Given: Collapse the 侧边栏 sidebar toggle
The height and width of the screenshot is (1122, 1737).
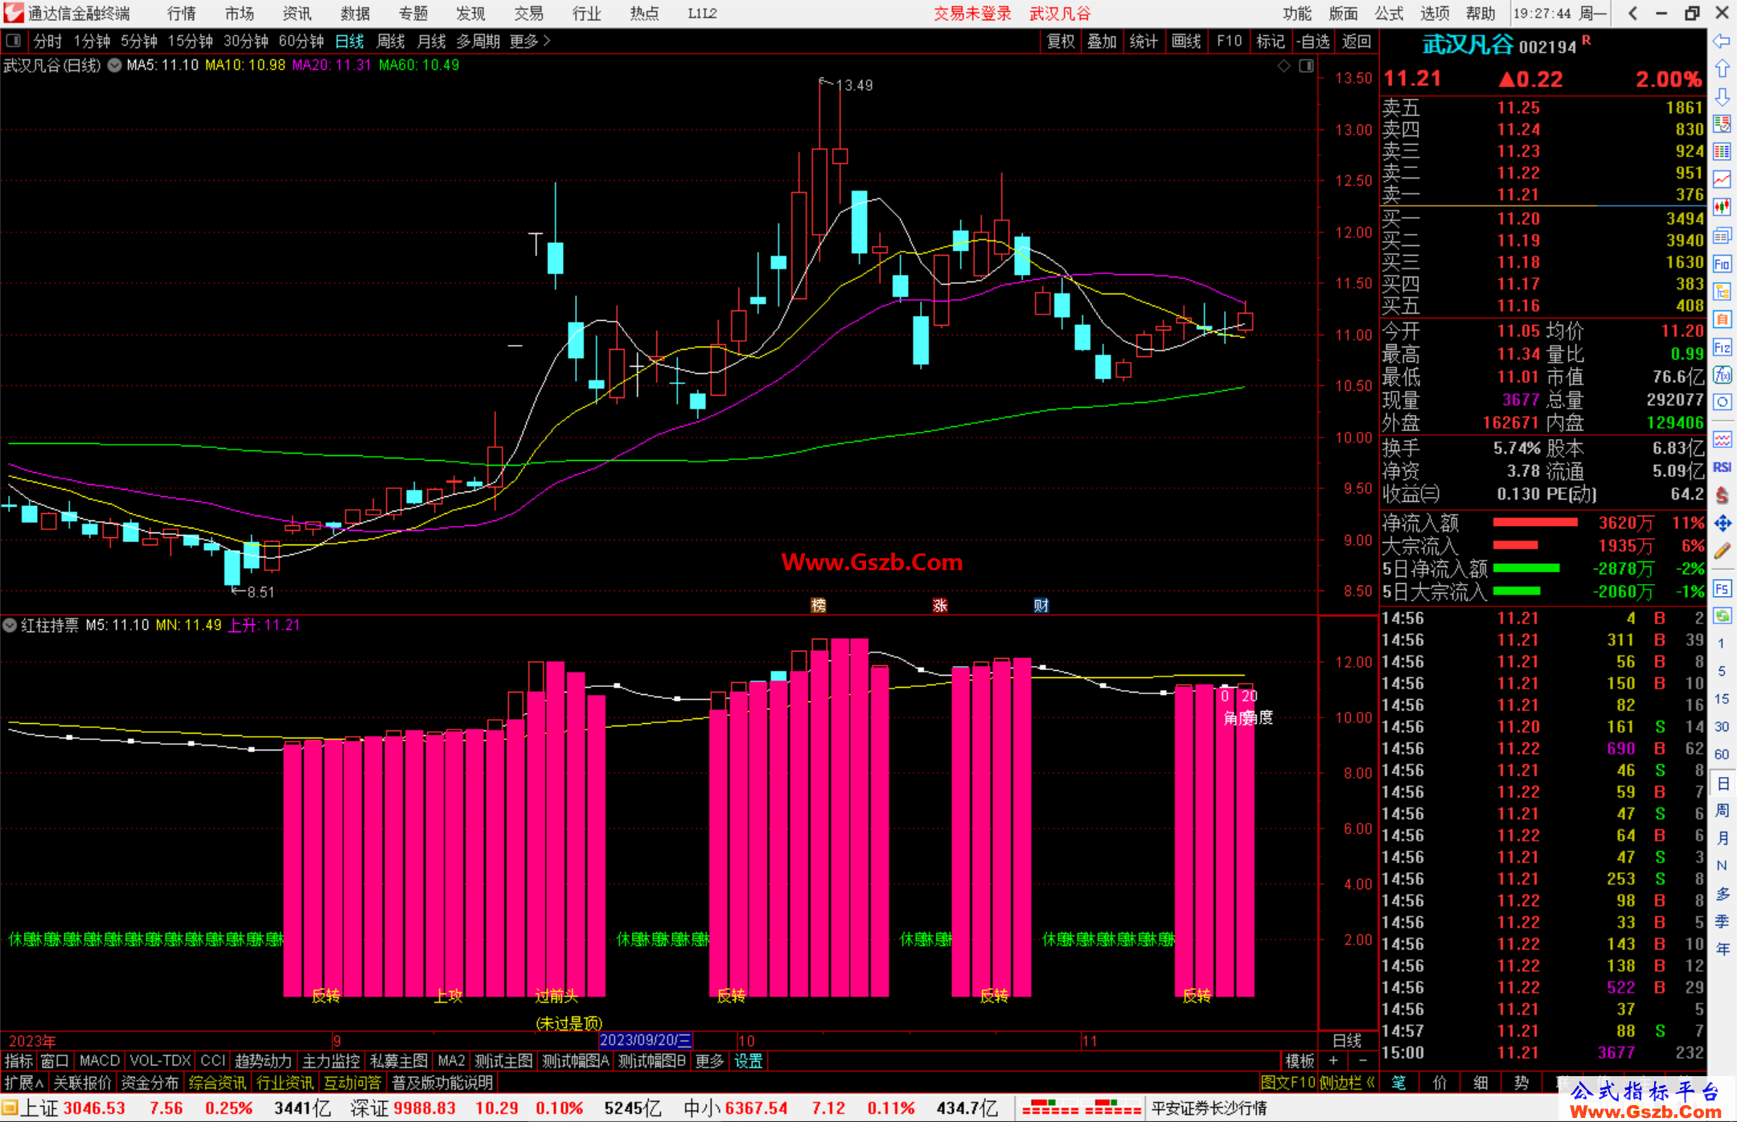Looking at the screenshot, I should [x=1347, y=1083].
